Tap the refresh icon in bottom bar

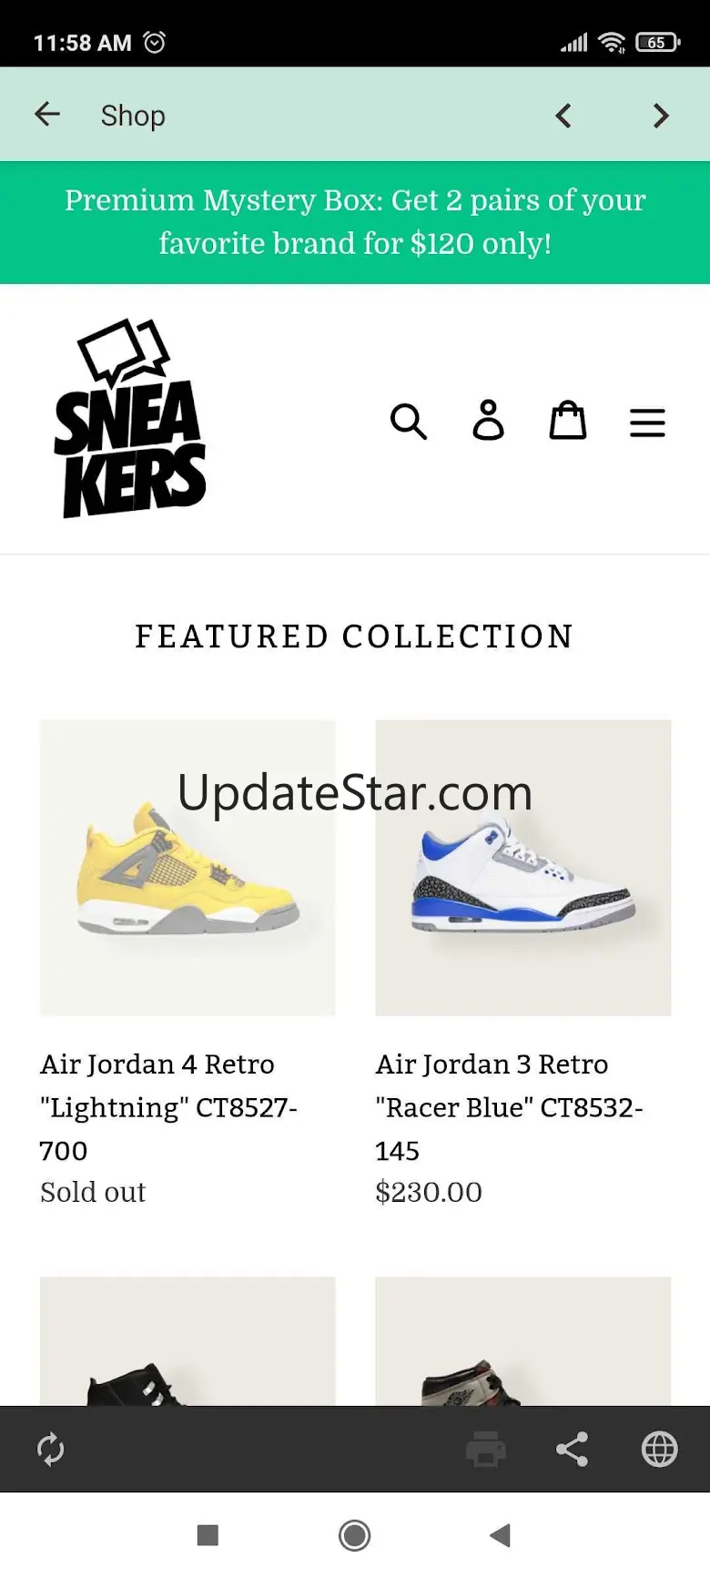point(50,1449)
